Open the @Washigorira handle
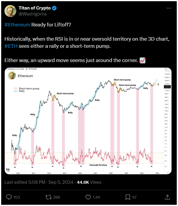Screen dimensions: 178x206 pos(33,14)
